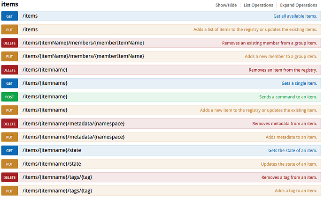Screen dimensions: 324x198
Task: Collapse the section via the items heading
Action: pyautogui.click(x=10, y=4)
